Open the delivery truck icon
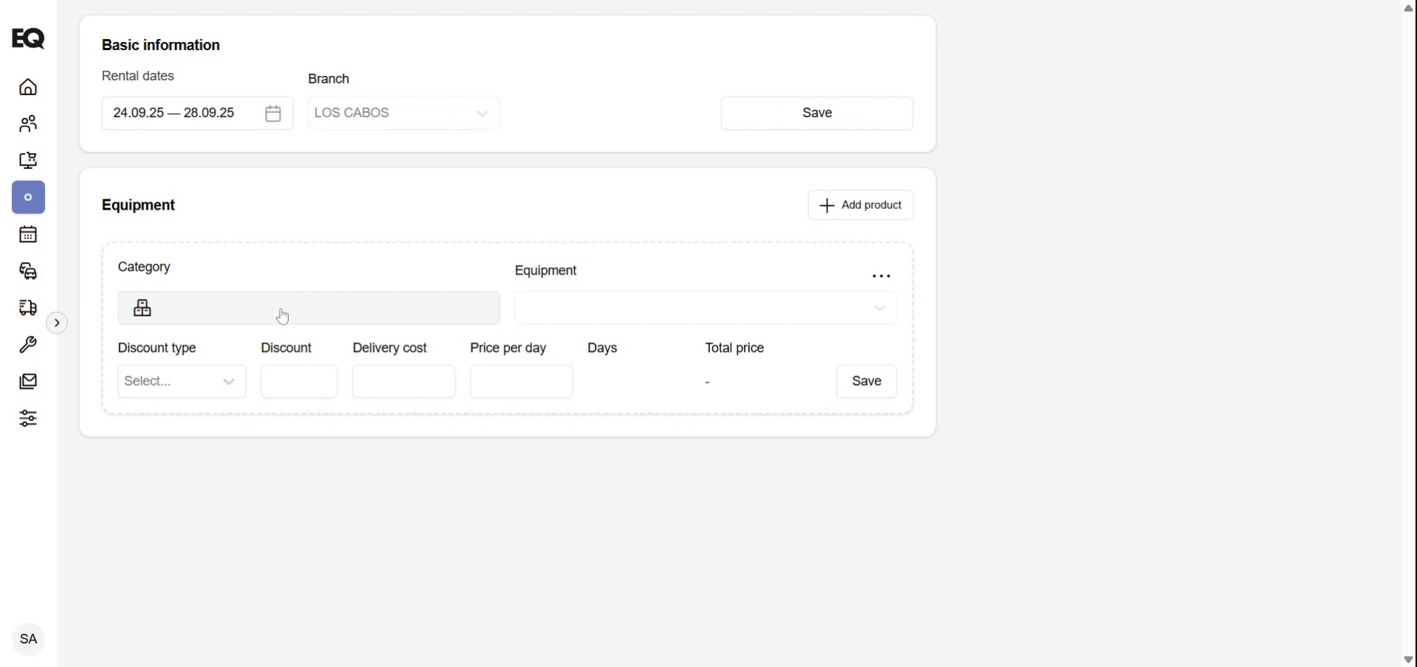Image resolution: width=1417 pixels, height=667 pixels. tap(27, 308)
